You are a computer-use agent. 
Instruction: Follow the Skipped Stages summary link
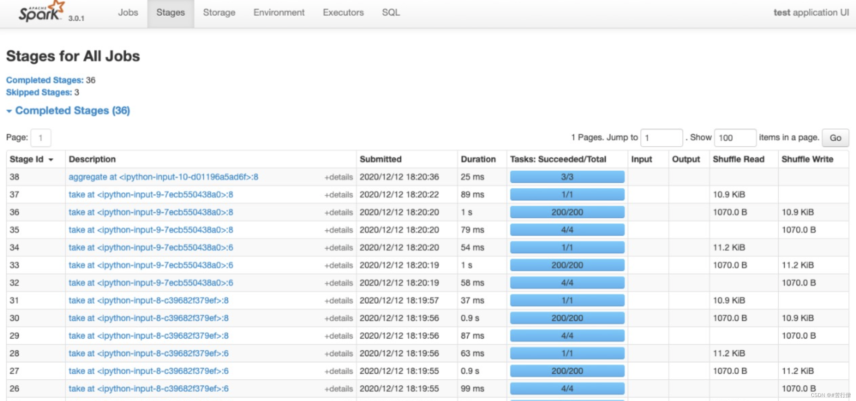point(39,92)
